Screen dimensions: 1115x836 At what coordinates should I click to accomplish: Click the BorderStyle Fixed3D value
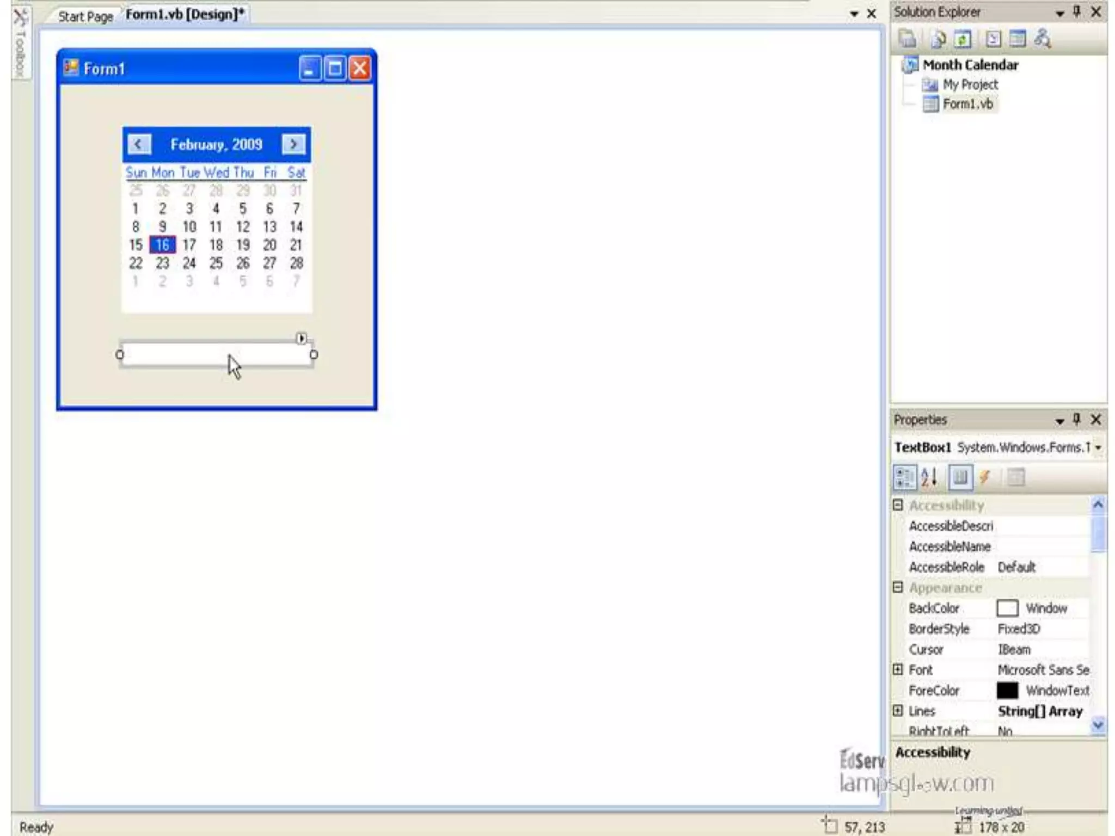[1019, 629]
